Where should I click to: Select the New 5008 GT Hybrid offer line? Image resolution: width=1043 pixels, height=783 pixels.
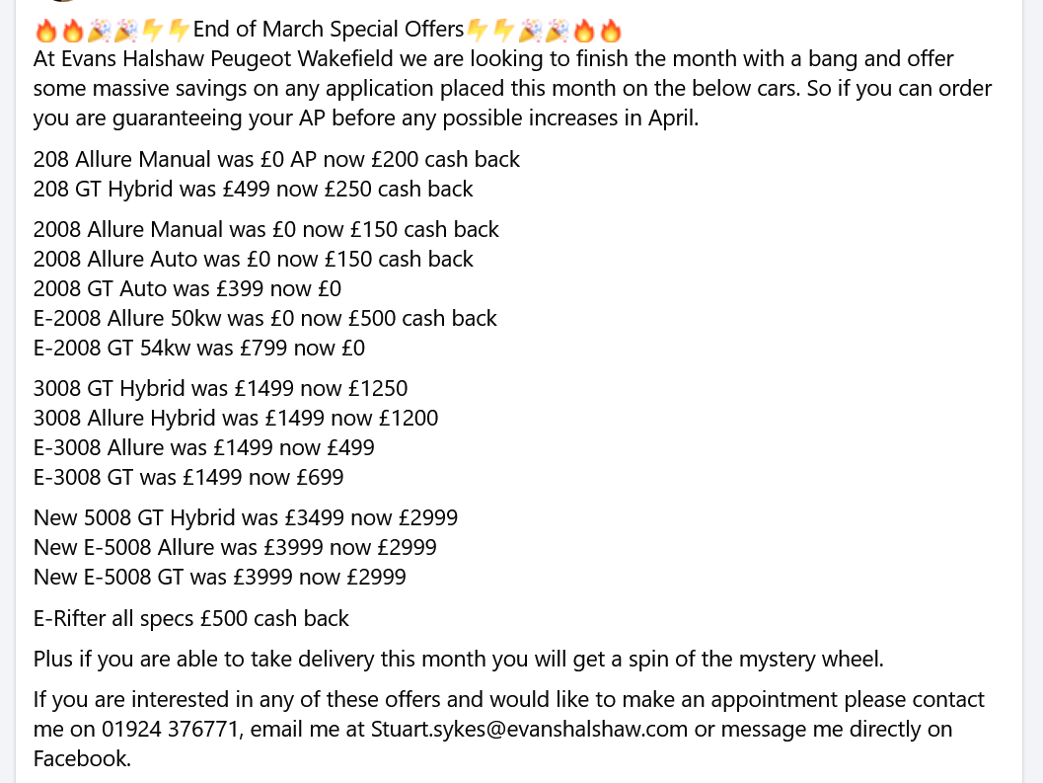coord(245,517)
